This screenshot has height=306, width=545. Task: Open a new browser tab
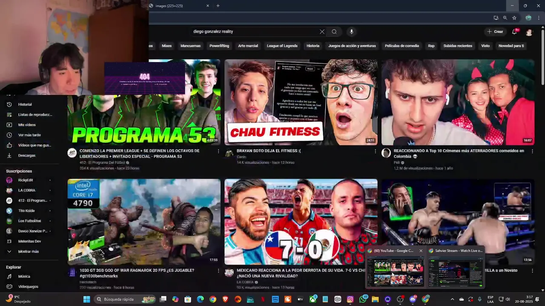(x=218, y=6)
